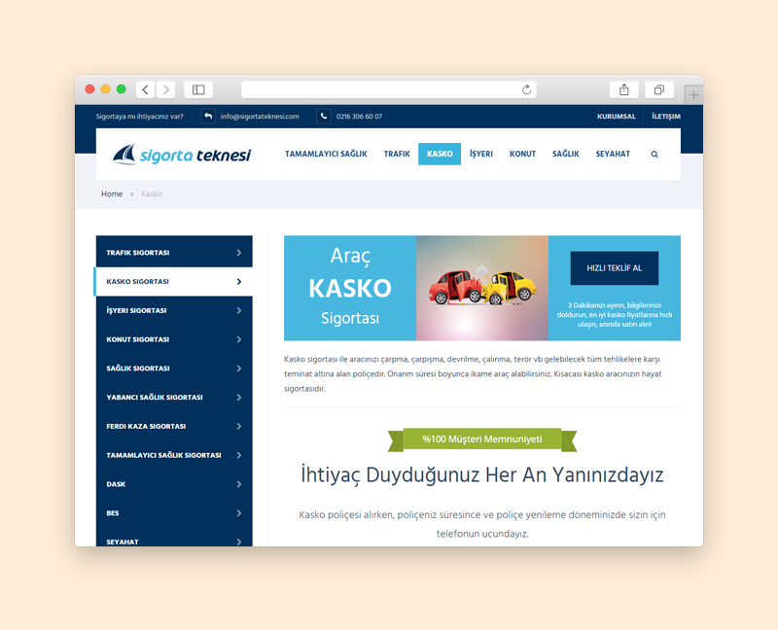Viewport: 778px width, 630px height.
Task: Click the email reply arrow icon
Action: [x=208, y=117]
